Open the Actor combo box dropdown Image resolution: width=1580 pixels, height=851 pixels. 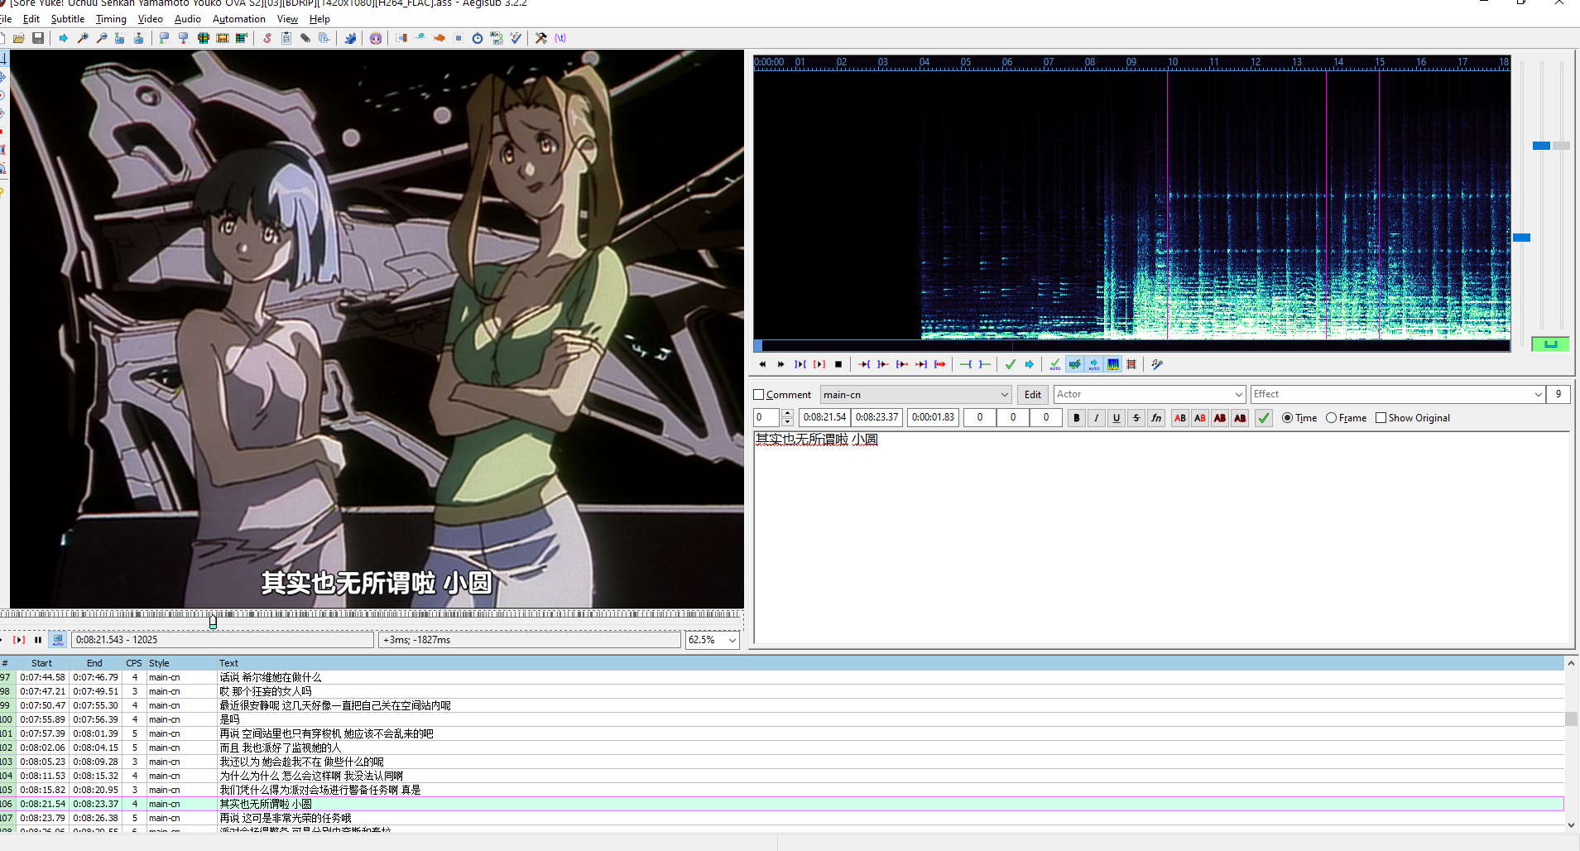click(1239, 395)
